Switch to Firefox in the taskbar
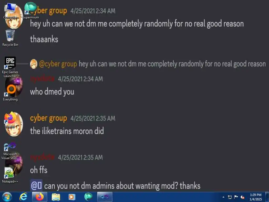Viewport: 269px width, 202px height. point(40,197)
